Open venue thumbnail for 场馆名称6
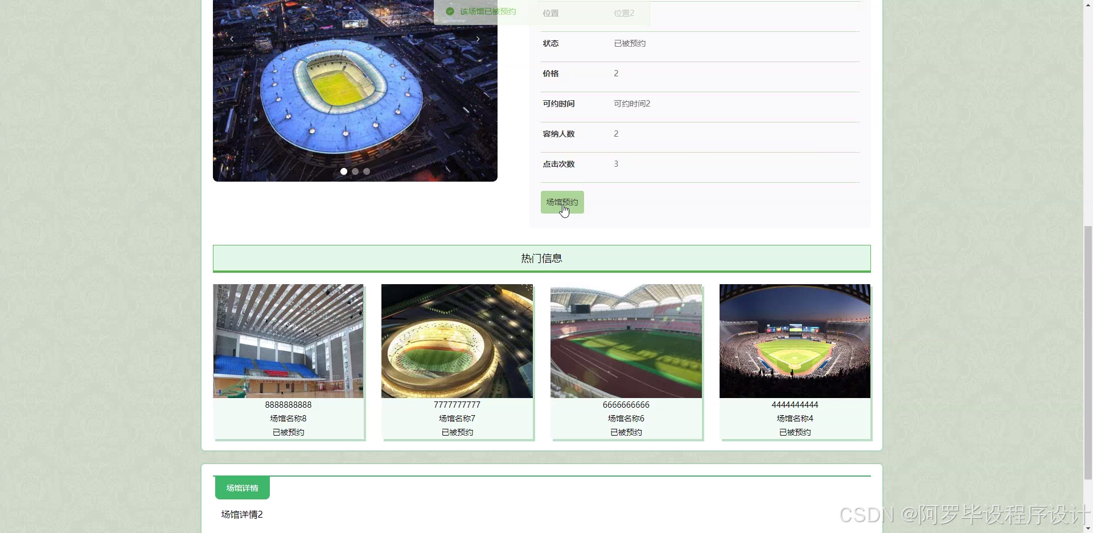This screenshot has height=533, width=1093. click(626, 341)
